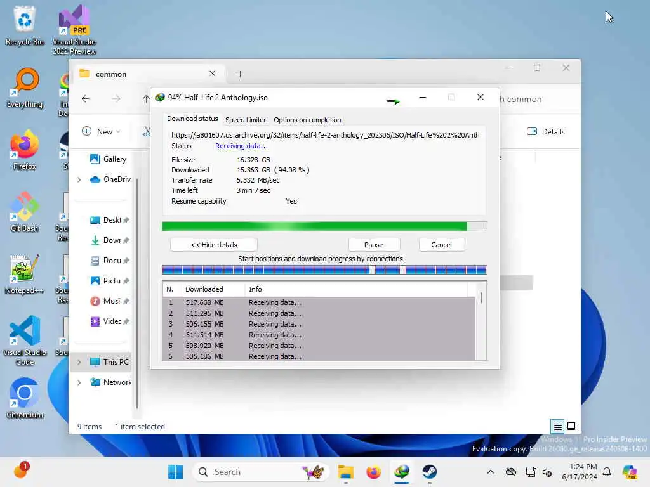This screenshot has height=487, width=650.
Task: Click the archive.org download URL text
Action: [325, 135]
